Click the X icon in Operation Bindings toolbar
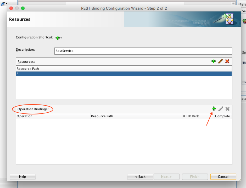Viewport: 246px width, 188px height. [x=227, y=109]
